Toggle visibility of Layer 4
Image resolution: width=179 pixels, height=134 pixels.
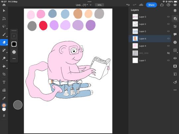pos(168,46)
